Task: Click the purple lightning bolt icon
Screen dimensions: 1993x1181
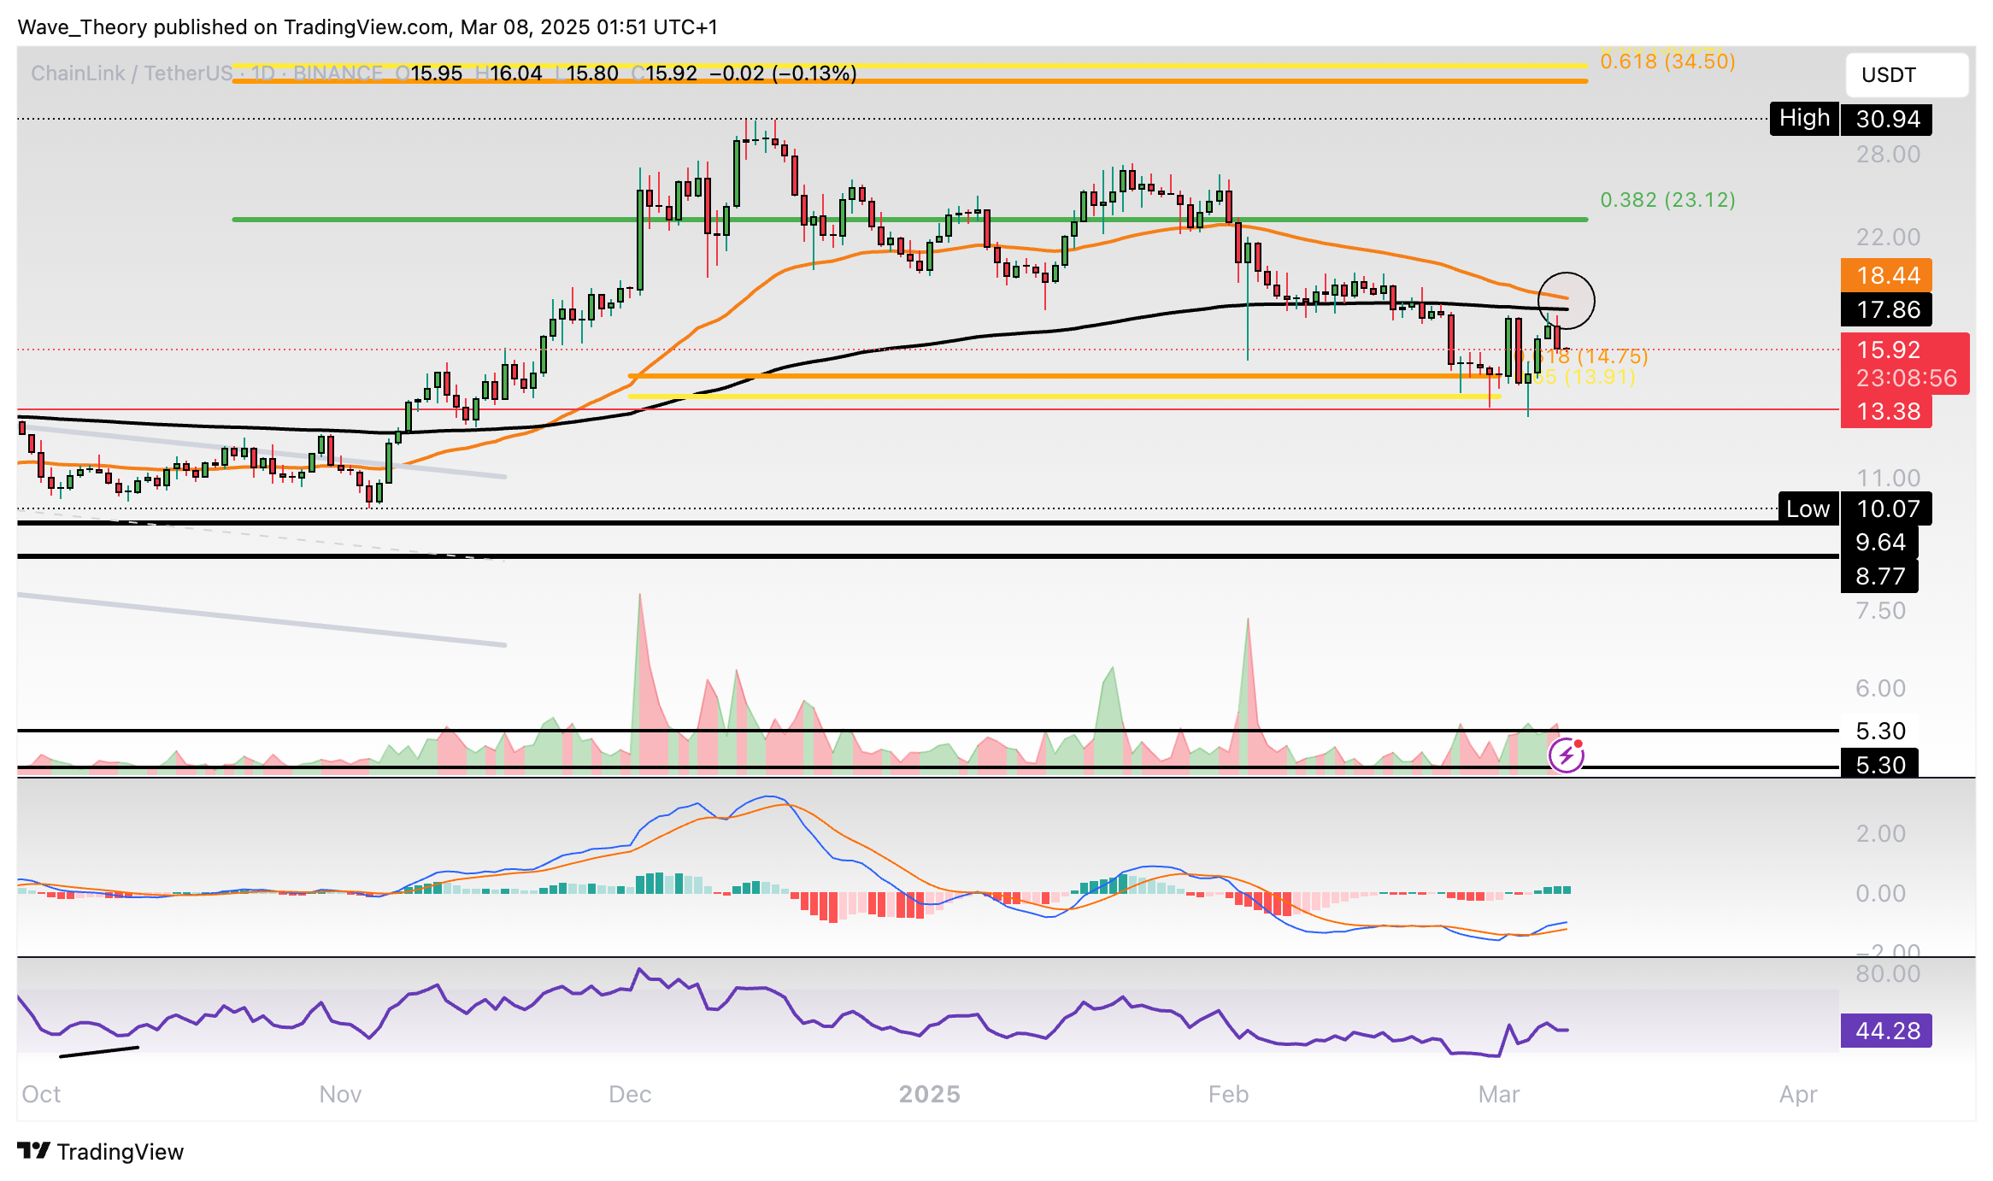Action: tap(1566, 755)
